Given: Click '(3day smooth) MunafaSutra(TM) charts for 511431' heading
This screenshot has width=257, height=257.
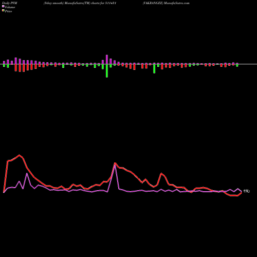Looking at the screenshot, I should [x=80, y=3].
